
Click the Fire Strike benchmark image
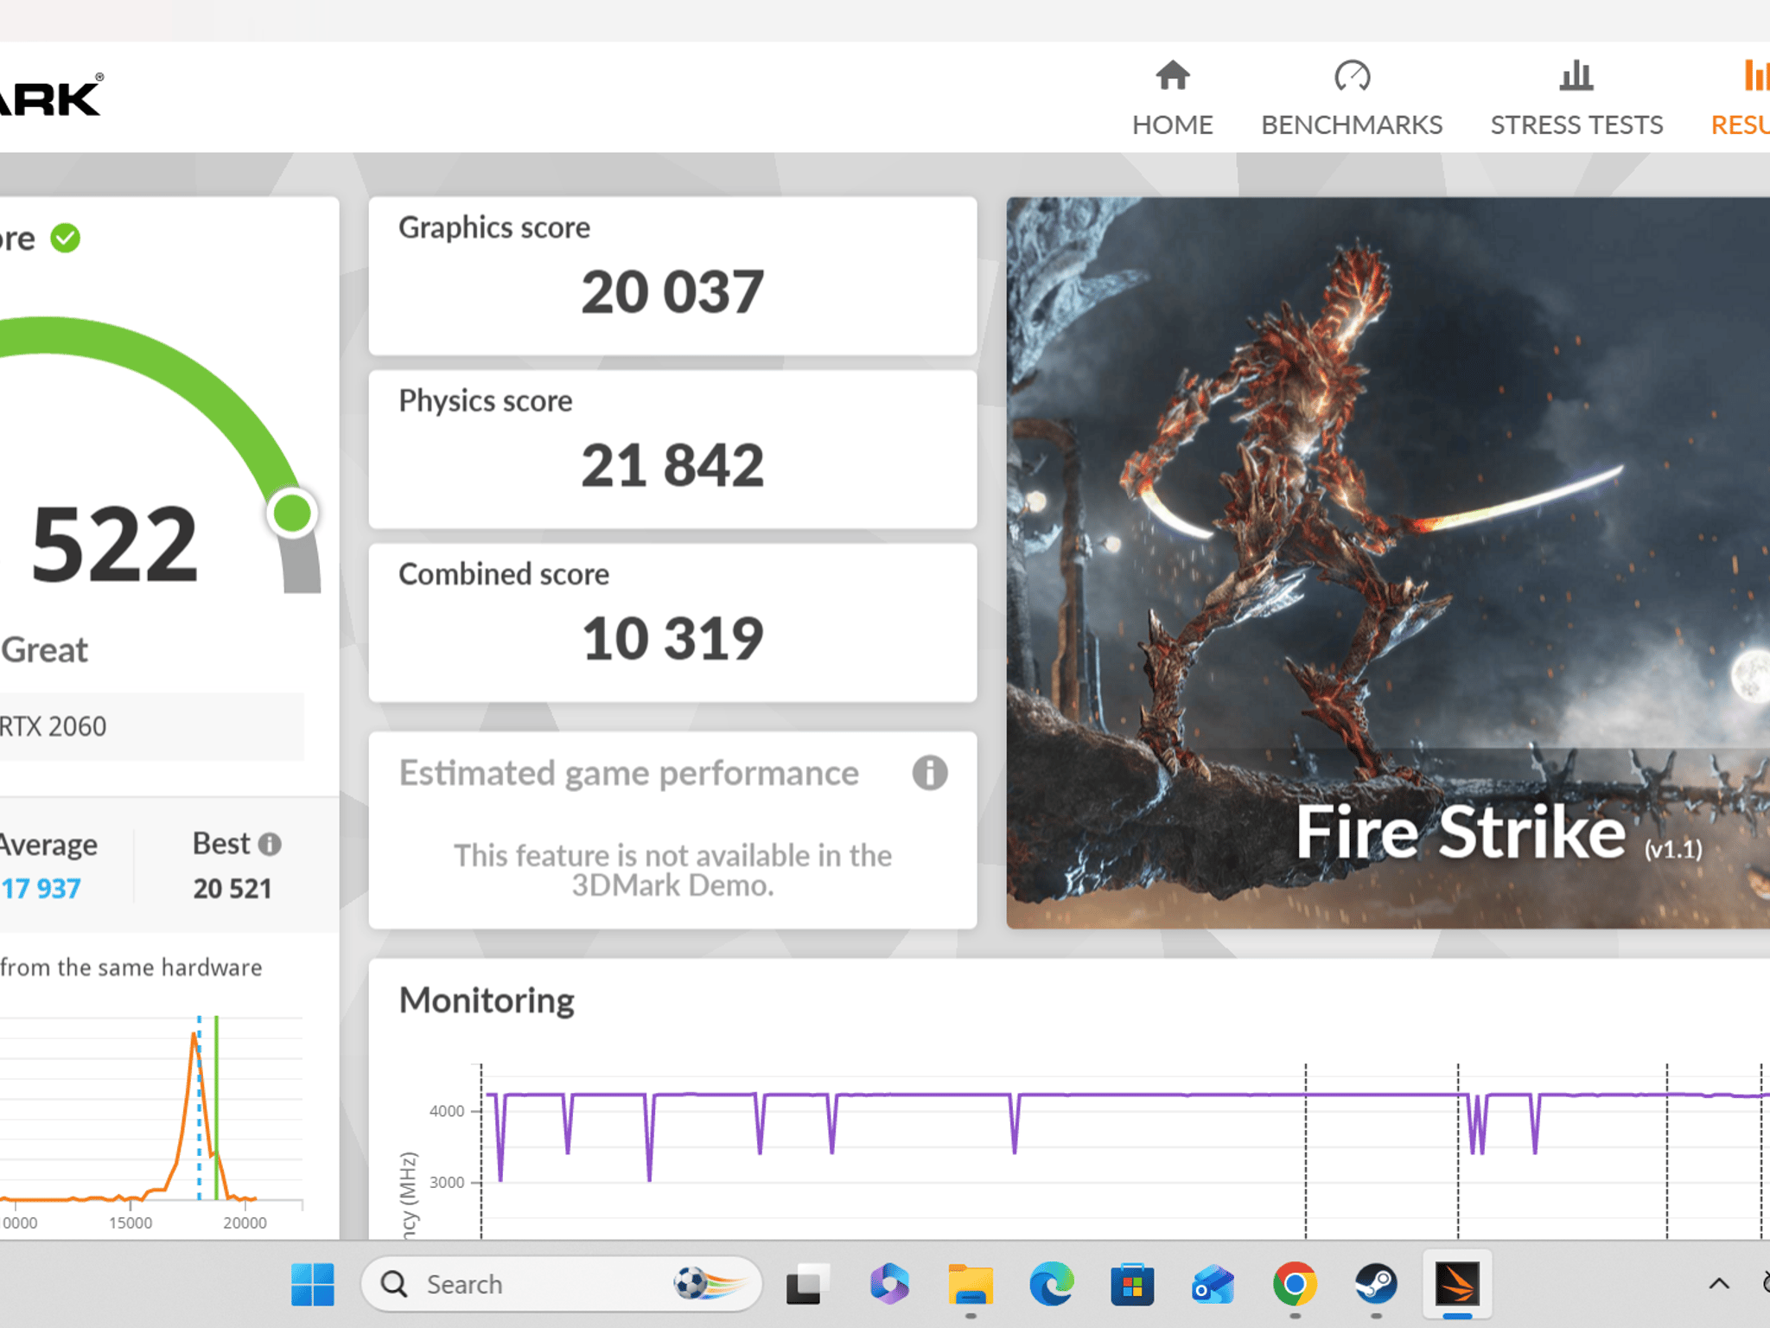(1388, 563)
